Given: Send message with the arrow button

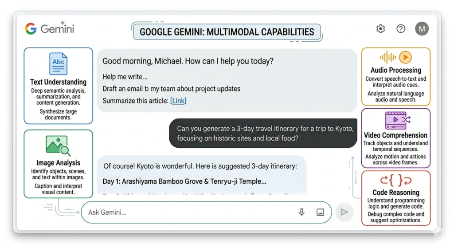Looking at the screenshot, I should 344,213.
